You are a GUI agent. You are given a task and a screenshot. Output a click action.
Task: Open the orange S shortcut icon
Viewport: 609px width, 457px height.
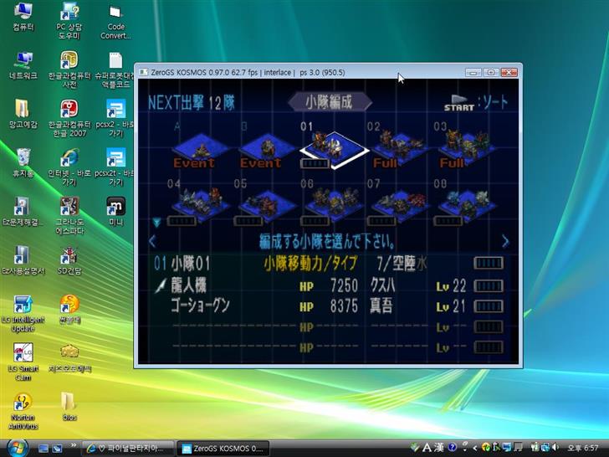69,309
